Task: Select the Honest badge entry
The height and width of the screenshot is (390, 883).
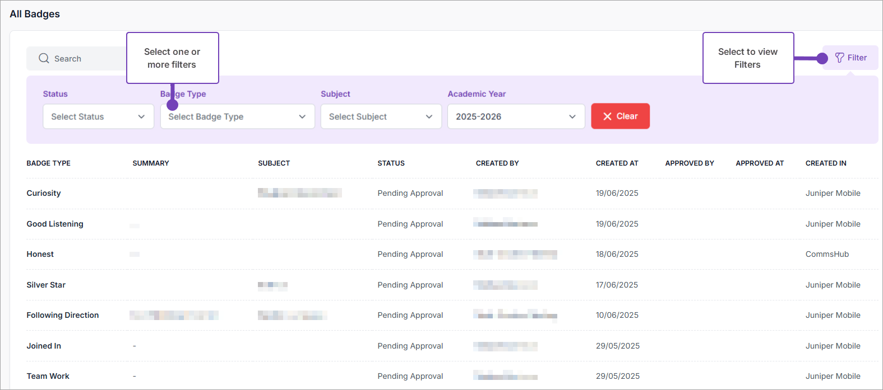Action: 40,254
